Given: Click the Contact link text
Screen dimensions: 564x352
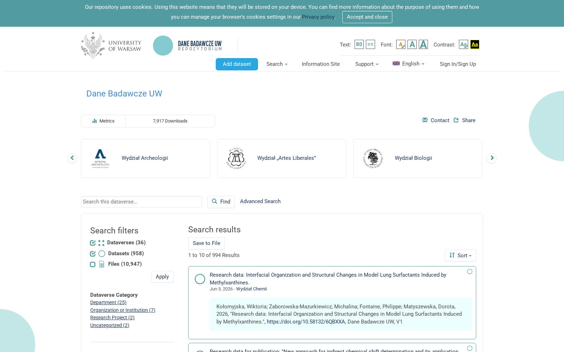Looking at the screenshot, I should pyautogui.click(x=440, y=120).
